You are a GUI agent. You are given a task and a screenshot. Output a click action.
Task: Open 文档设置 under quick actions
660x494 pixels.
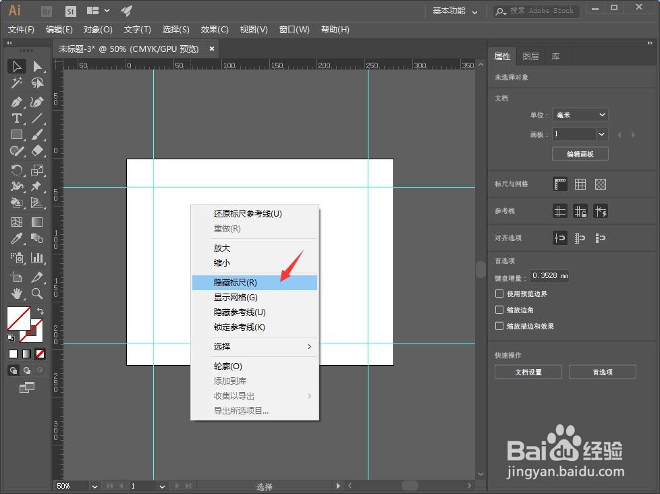click(x=528, y=371)
